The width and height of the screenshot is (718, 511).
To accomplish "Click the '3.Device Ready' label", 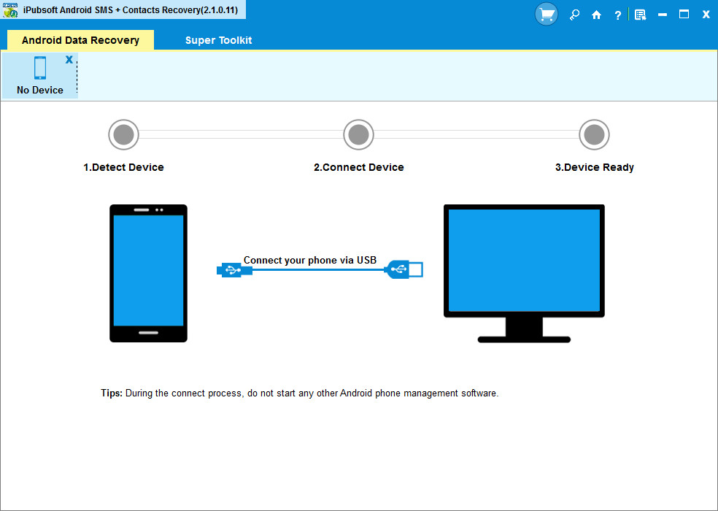I will 595,167.
